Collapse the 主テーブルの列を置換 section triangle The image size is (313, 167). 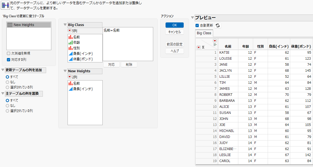coord(3,94)
